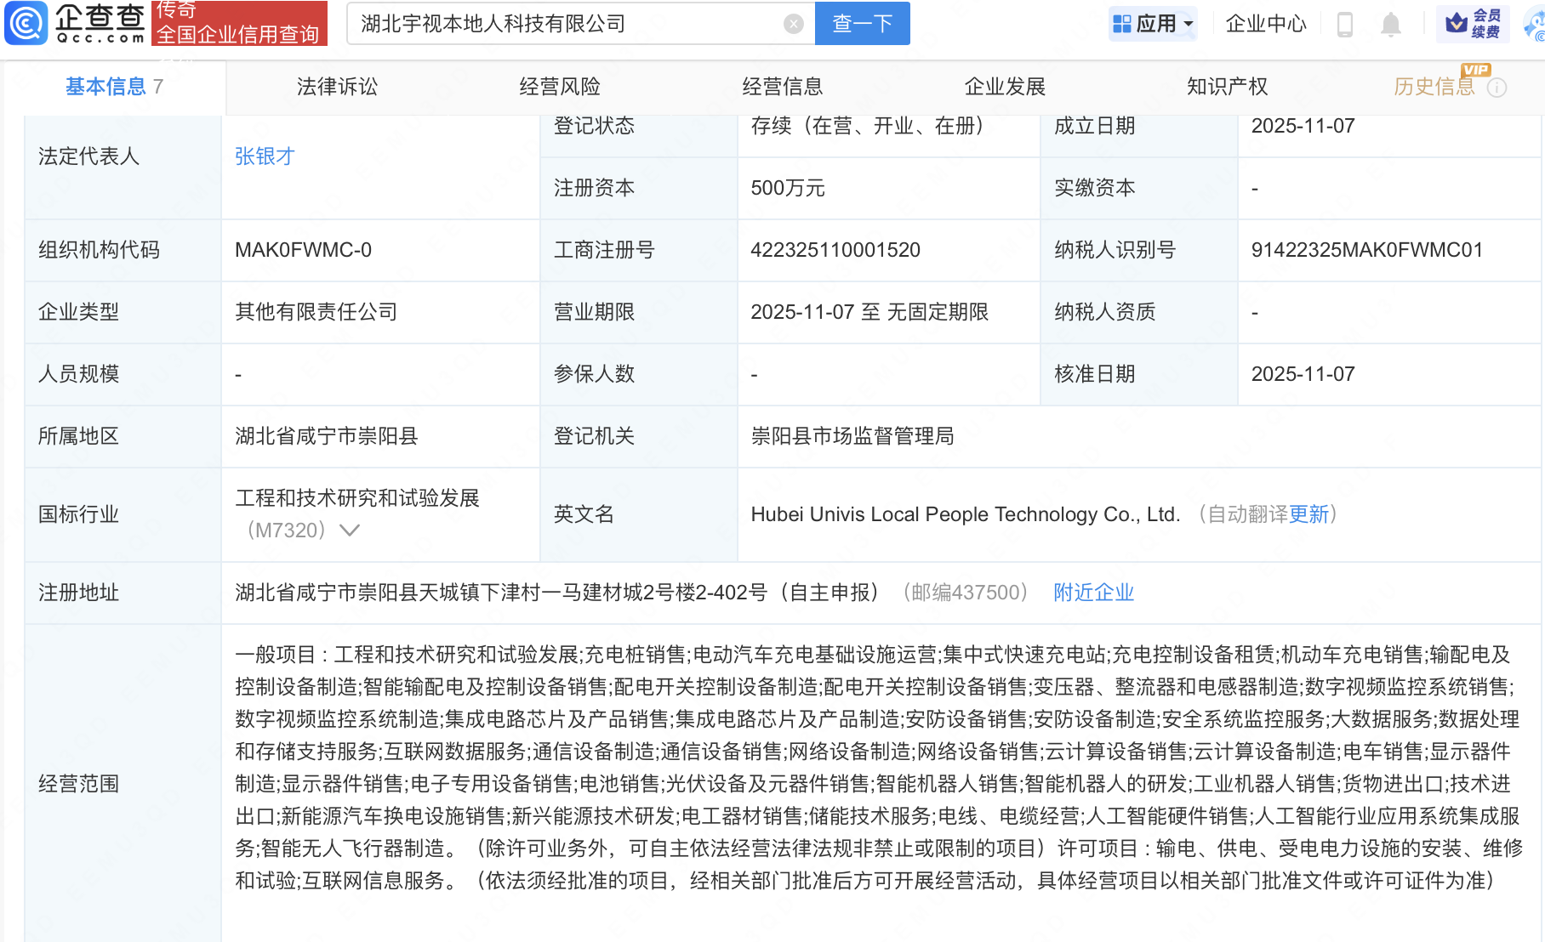This screenshot has height=942, width=1545.
Task: Click the 查一下 search button
Action: 862,24
